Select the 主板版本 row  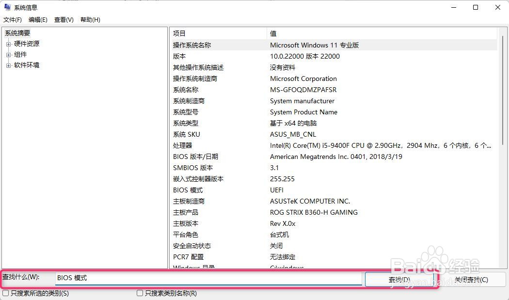pyautogui.click(x=334, y=223)
